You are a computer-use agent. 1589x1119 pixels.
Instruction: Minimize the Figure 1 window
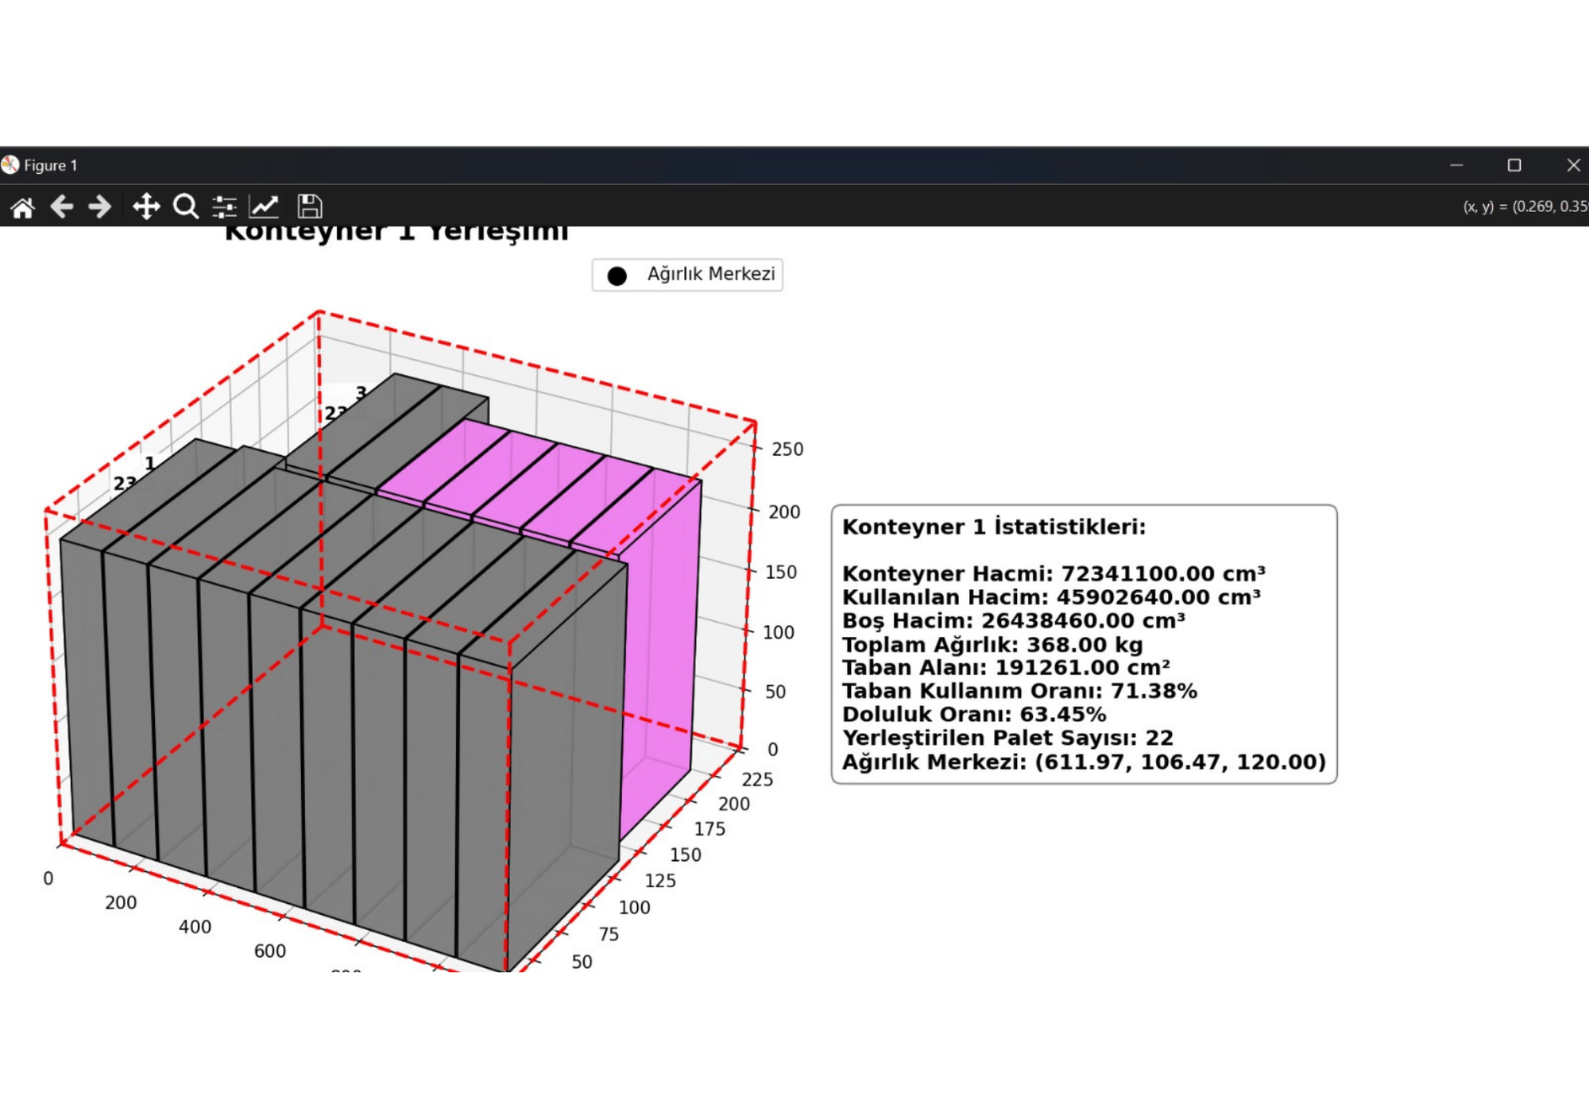pyautogui.click(x=1456, y=165)
